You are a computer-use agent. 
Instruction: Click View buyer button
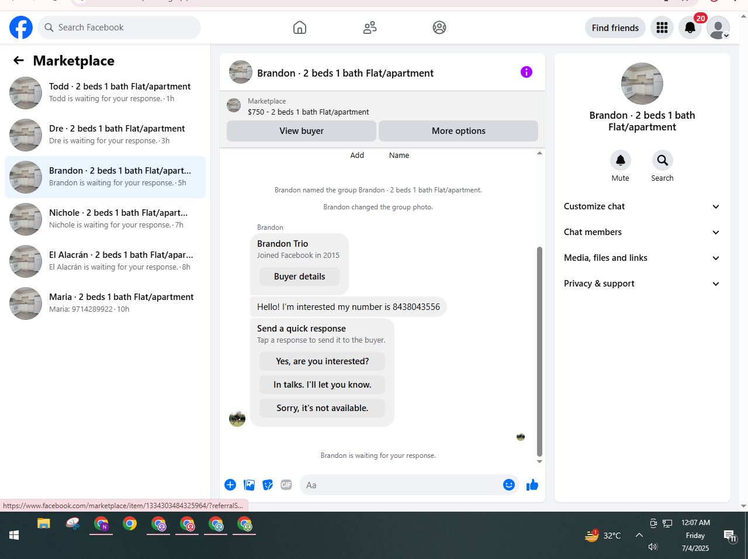click(x=302, y=131)
